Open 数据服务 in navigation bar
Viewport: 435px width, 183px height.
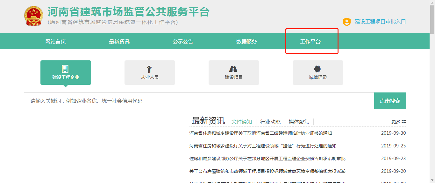[x=247, y=42]
